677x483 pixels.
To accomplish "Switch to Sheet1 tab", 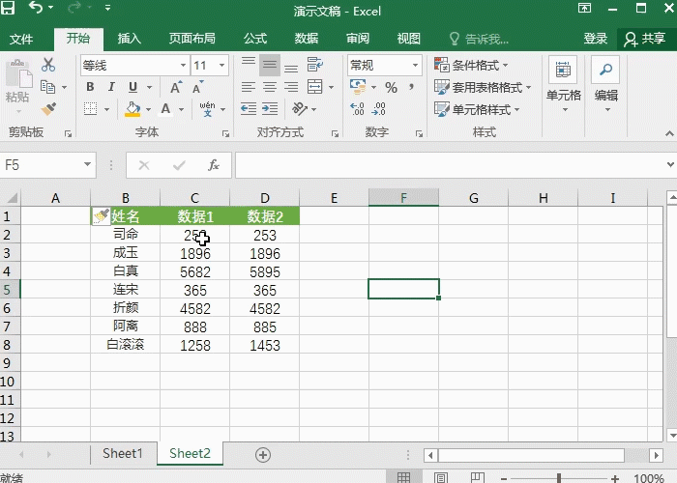I will coord(123,454).
